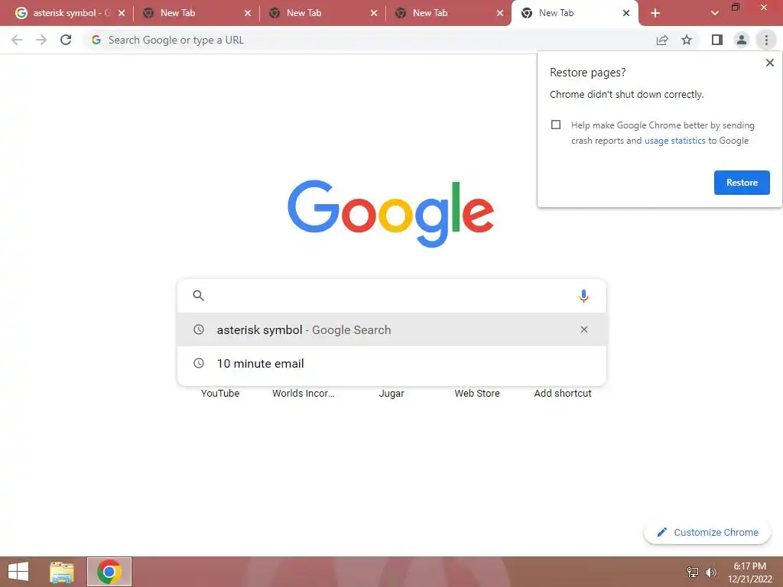This screenshot has width=783, height=587.
Task: Open the tab search chevron
Action: point(715,13)
